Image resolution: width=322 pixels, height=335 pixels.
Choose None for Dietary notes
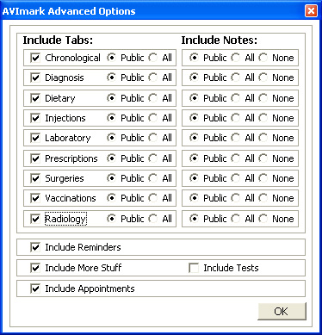263,98
